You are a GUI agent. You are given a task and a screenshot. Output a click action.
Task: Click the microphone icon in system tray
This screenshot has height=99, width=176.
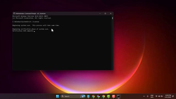pyautogui.click(x=148, y=96)
